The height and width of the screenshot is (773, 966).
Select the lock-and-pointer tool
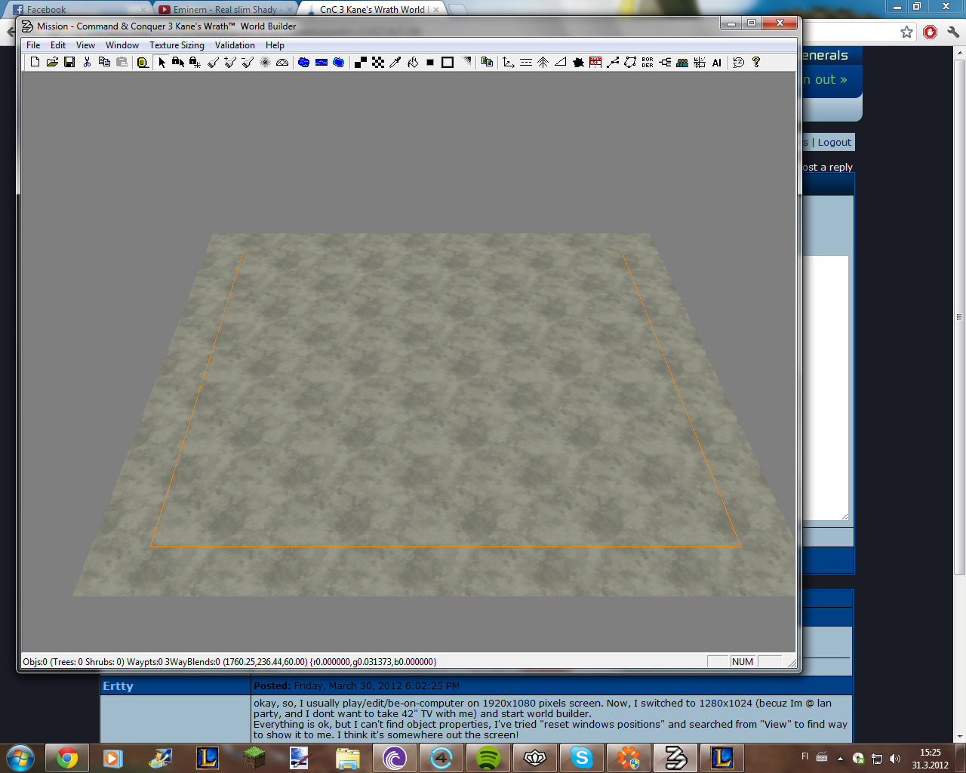coord(178,63)
